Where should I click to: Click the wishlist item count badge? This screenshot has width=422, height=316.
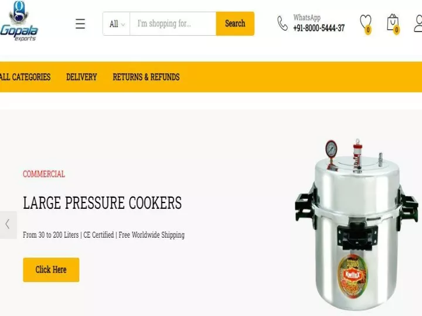368,30
